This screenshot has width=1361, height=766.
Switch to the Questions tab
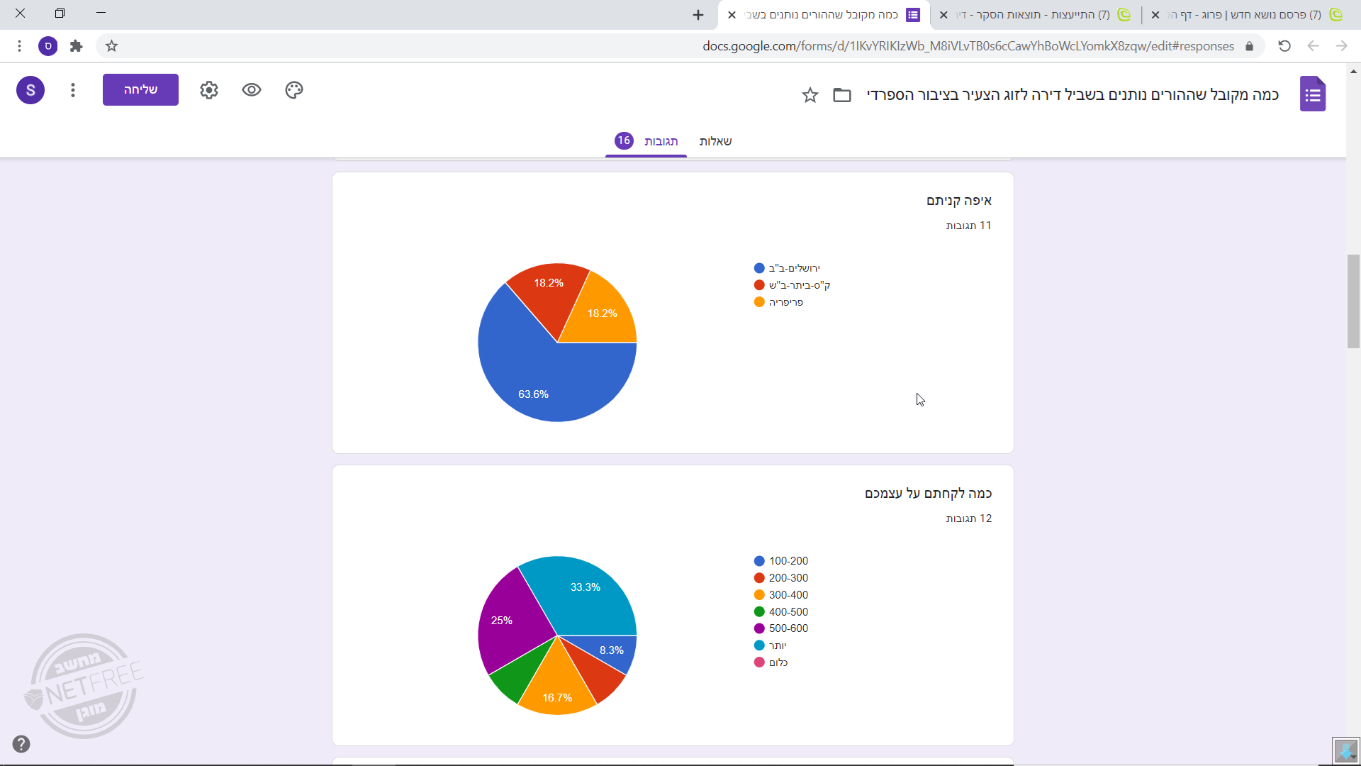(715, 141)
